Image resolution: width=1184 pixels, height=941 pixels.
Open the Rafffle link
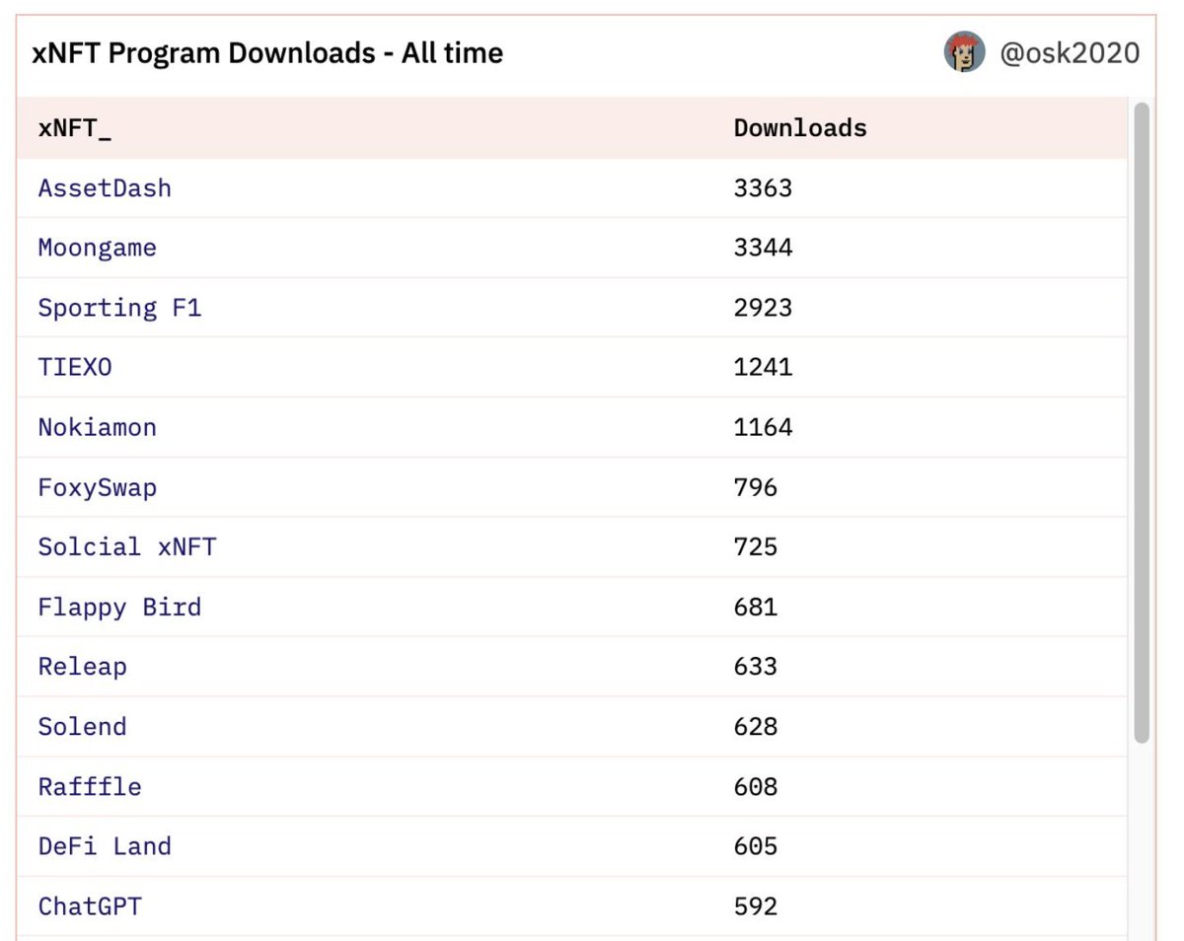point(88,787)
